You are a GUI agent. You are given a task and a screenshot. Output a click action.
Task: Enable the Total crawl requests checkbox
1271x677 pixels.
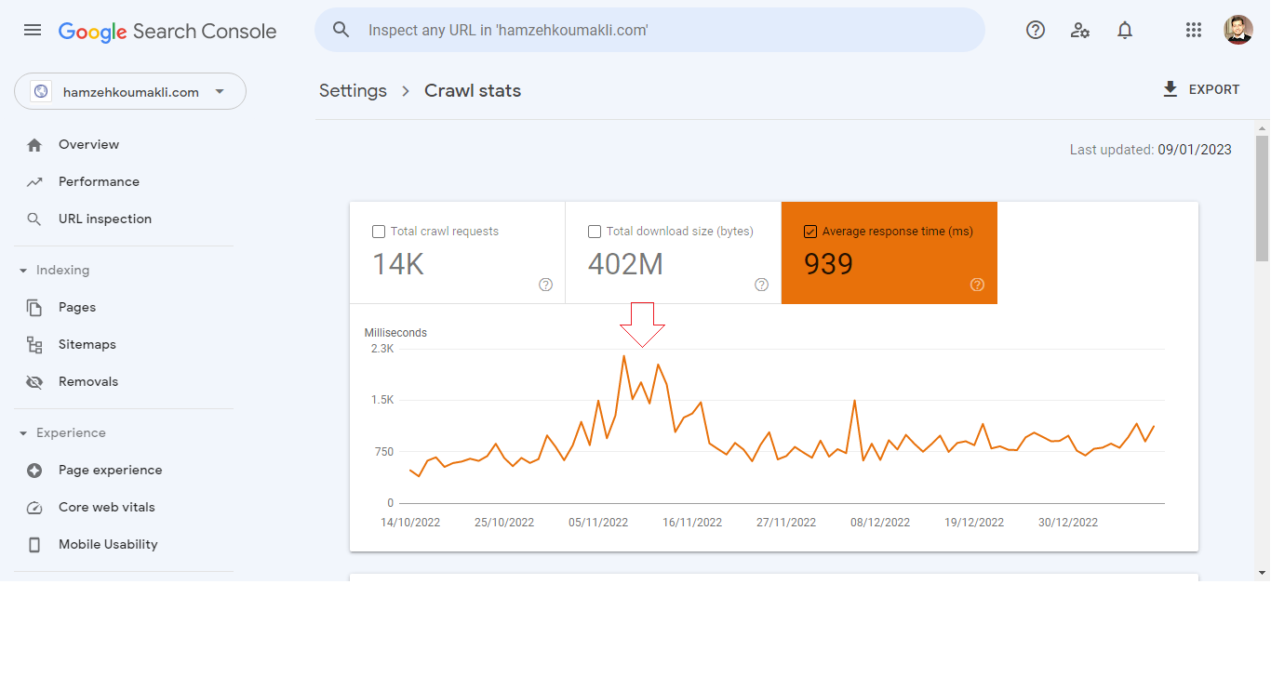pyautogui.click(x=379, y=232)
